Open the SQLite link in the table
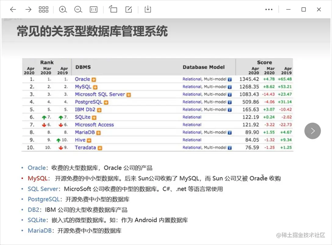The image size is (332, 245). point(83,117)
